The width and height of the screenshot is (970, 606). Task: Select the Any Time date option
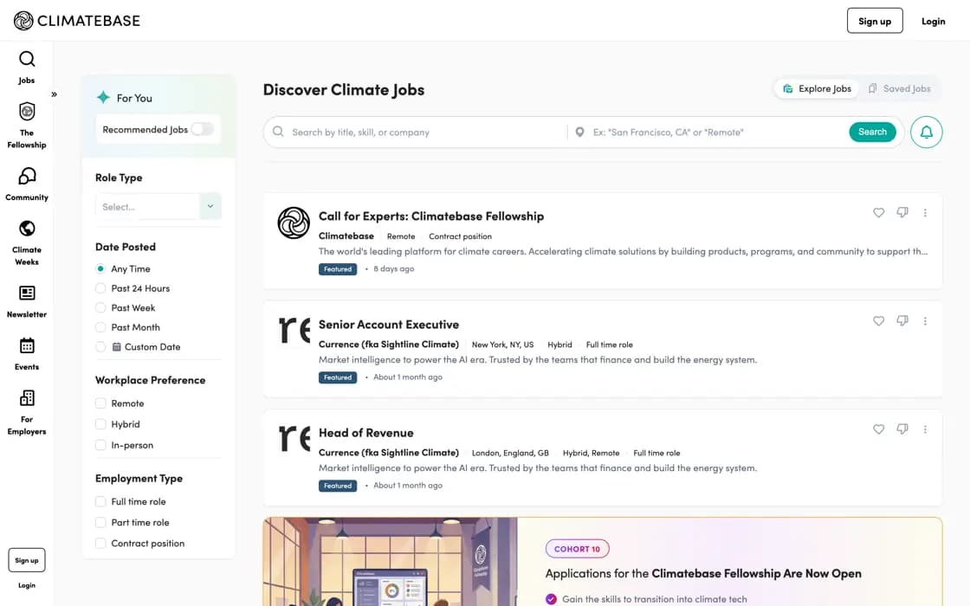[x=100, y=269]
